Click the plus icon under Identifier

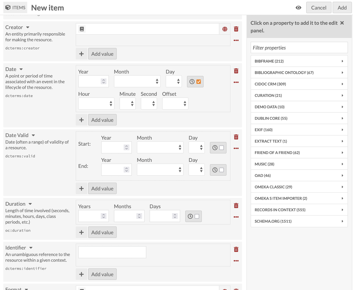(81, 274)
